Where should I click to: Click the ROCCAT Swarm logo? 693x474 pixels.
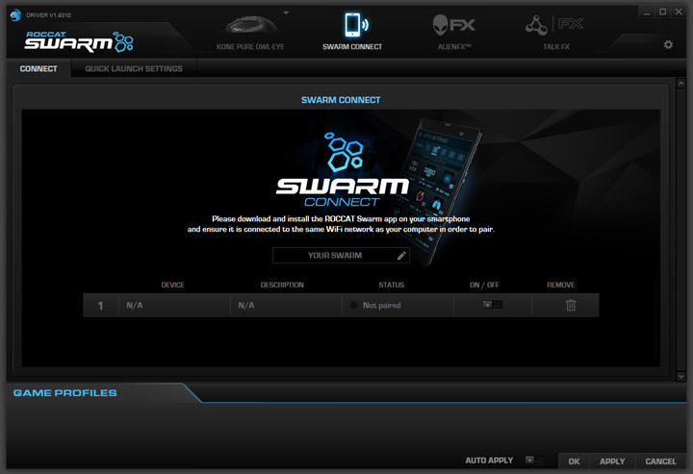[x=80, y=41]
